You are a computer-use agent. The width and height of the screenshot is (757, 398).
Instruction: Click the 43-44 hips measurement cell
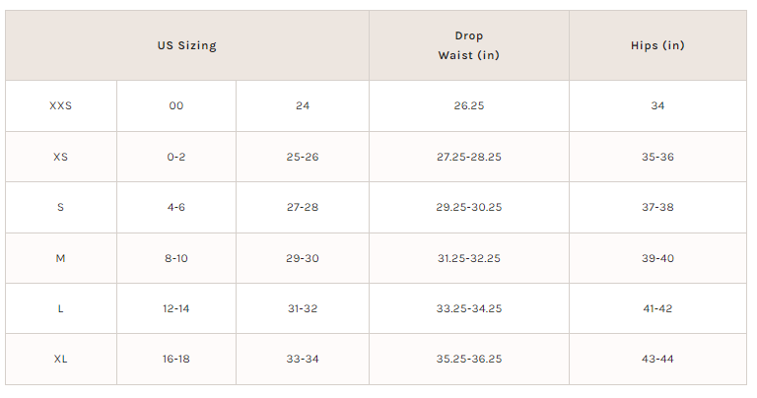pos(657,359)
